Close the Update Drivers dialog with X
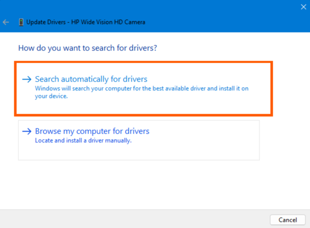This screenshot has height=228, width=310. click(303, 7)
